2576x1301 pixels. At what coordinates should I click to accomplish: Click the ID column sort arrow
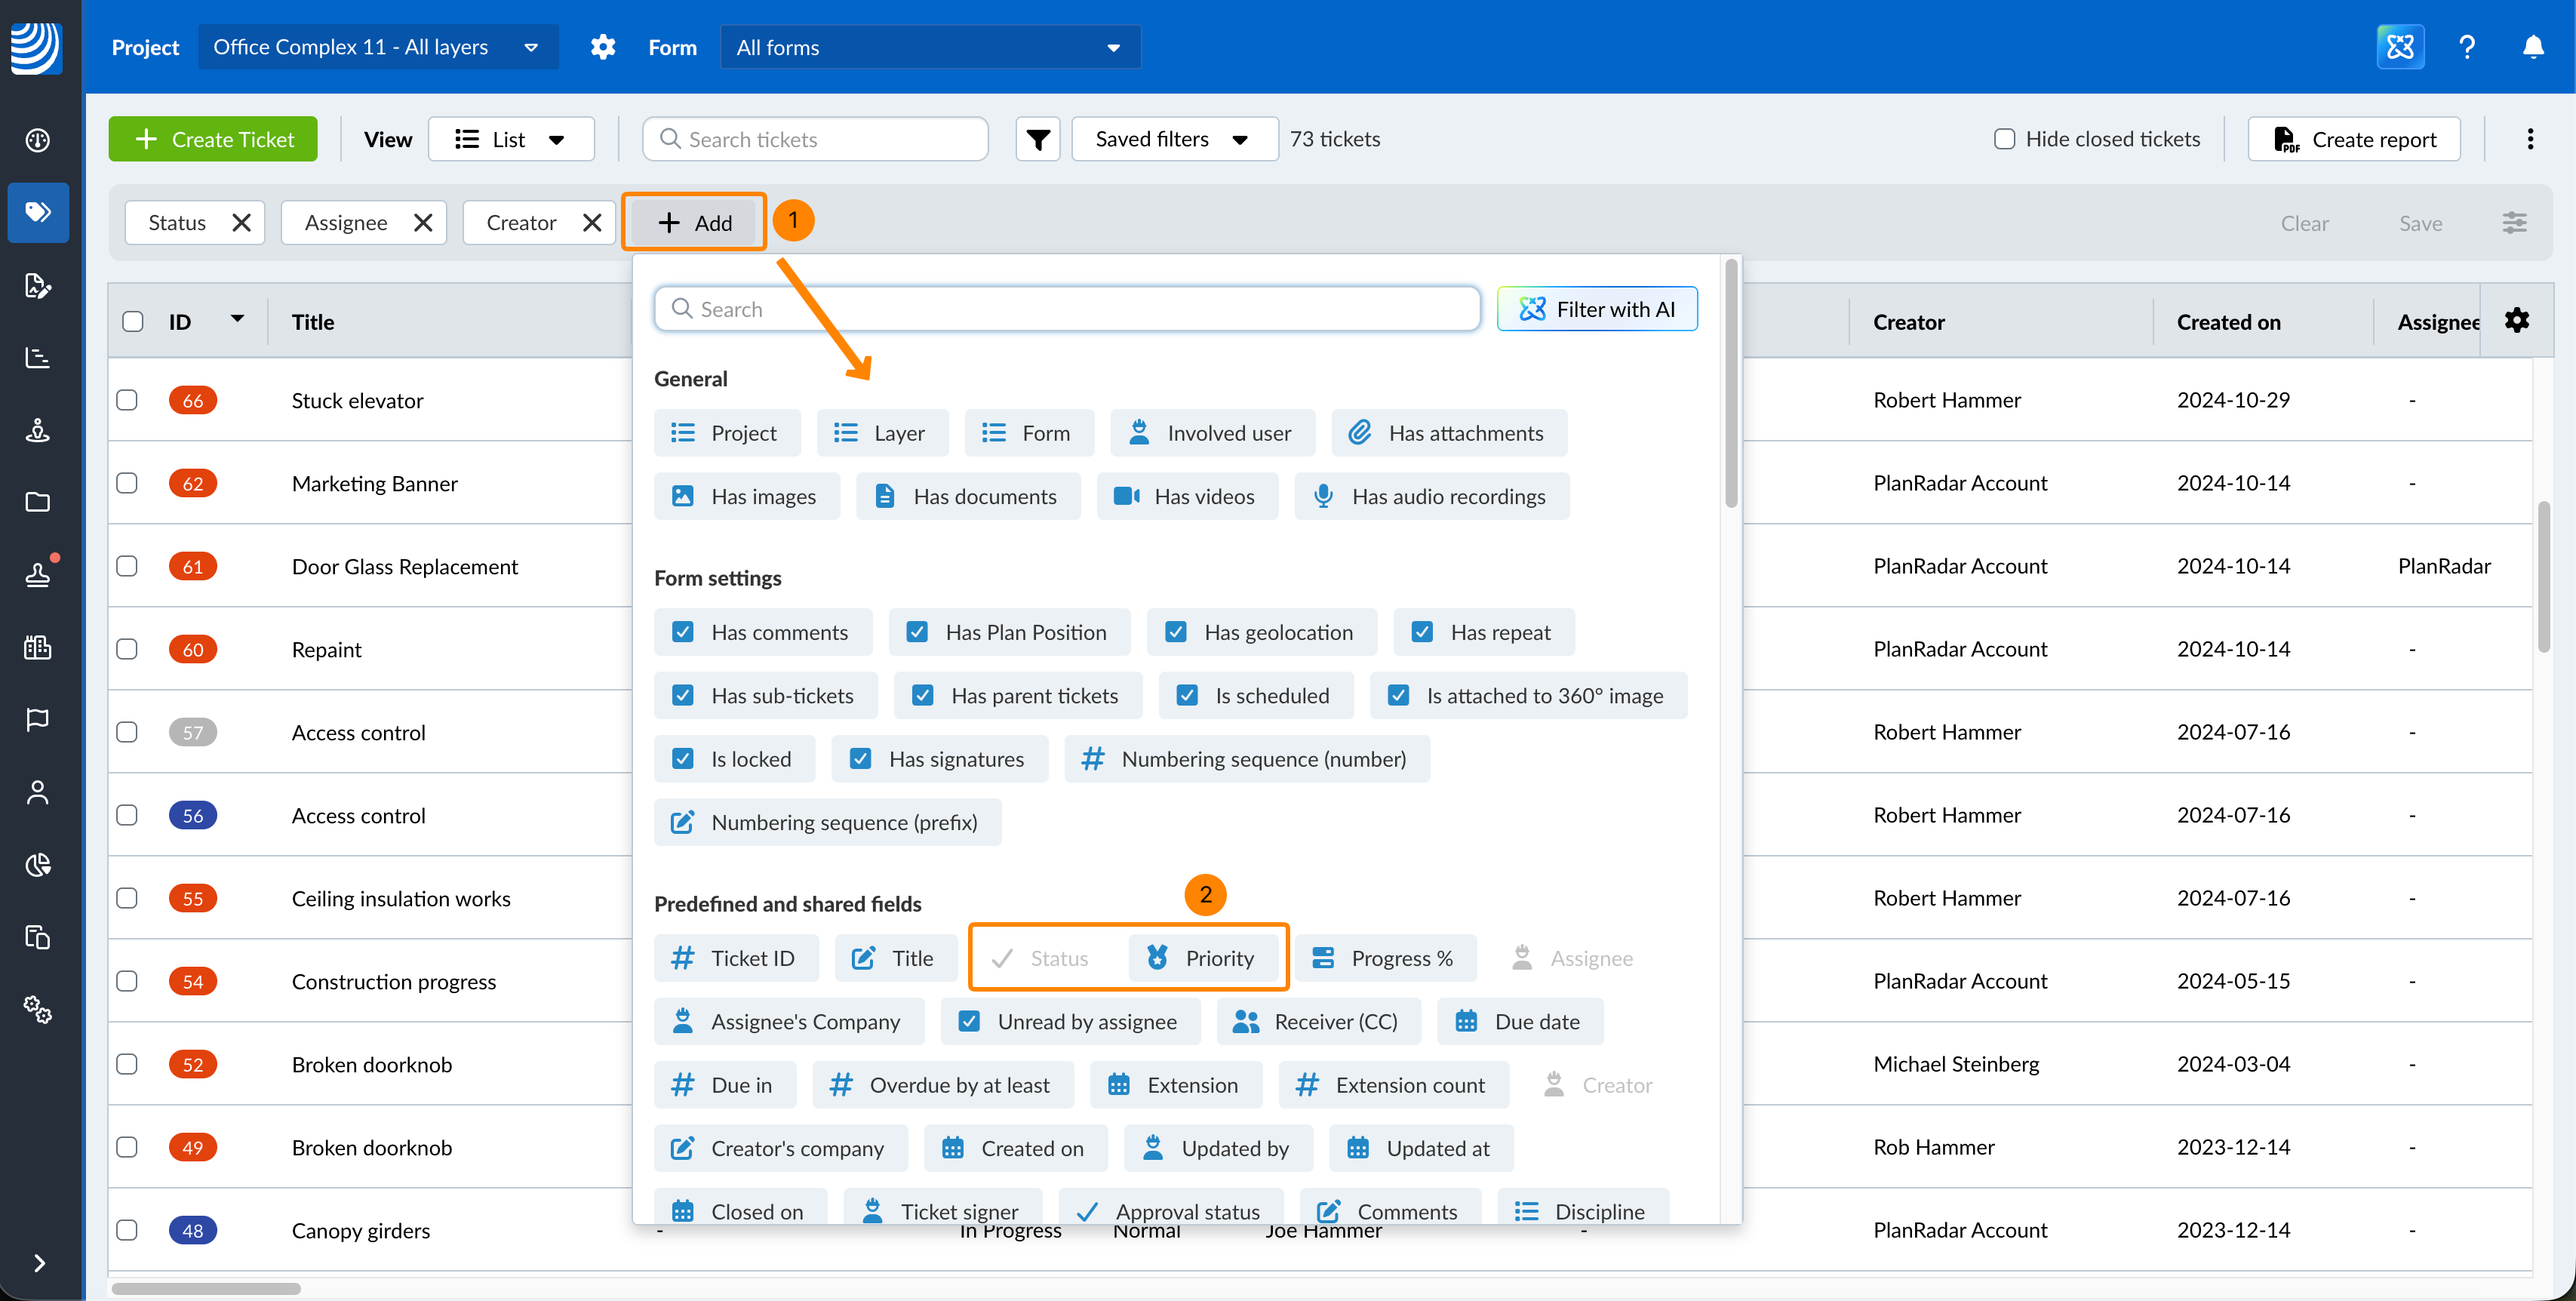(x=237, y=320)
